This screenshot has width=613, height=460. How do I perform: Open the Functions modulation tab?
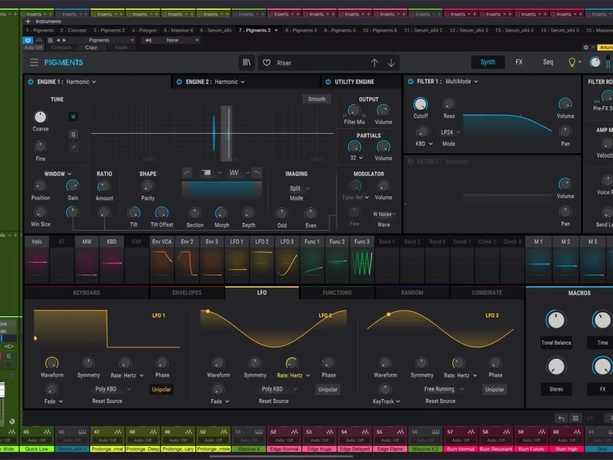(x=337, y=293)
